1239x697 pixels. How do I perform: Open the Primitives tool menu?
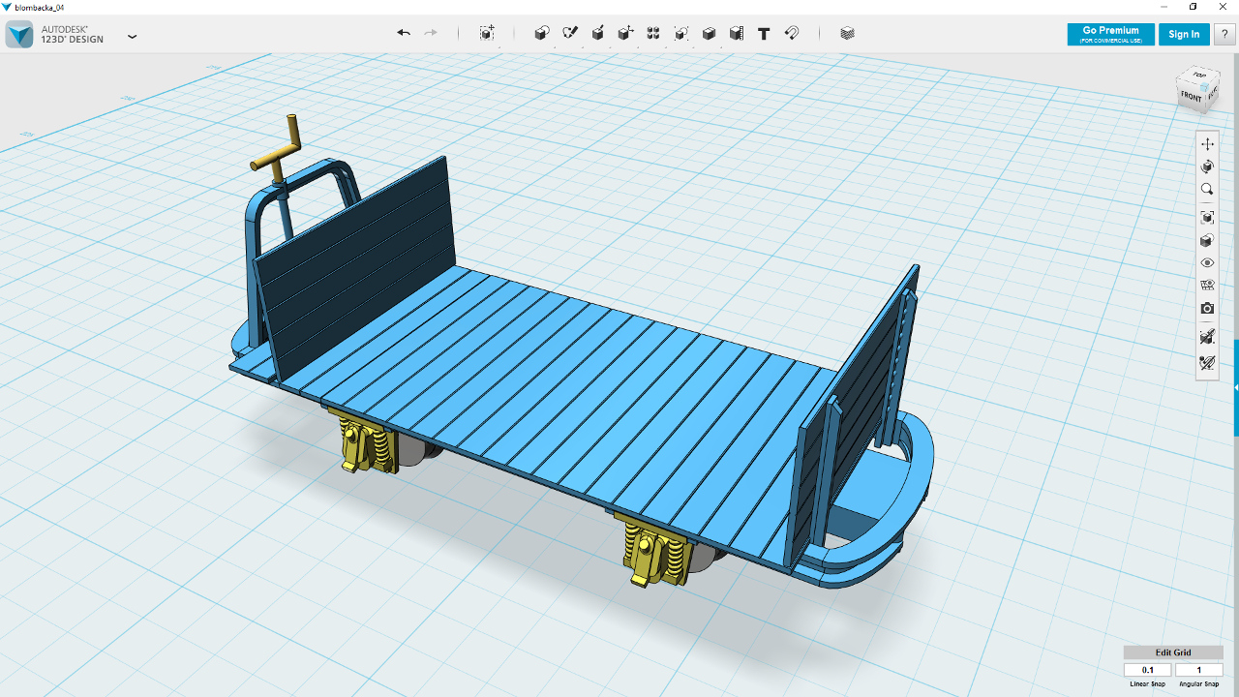click(542, 33)
